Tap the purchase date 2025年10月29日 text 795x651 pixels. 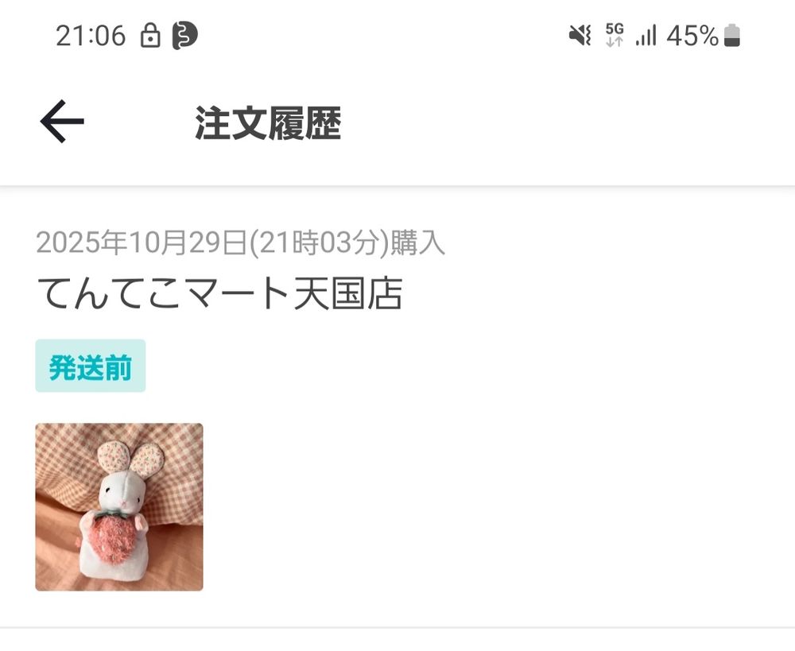[x=142, y=242]
